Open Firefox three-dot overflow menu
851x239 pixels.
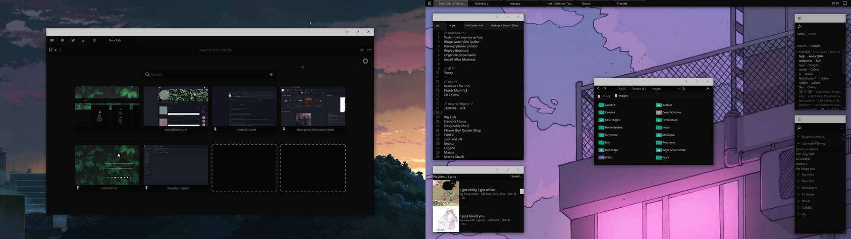(x=369, y=50)
